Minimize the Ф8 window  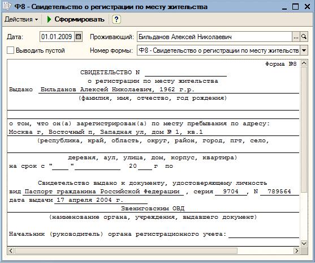tap(284, 7)
